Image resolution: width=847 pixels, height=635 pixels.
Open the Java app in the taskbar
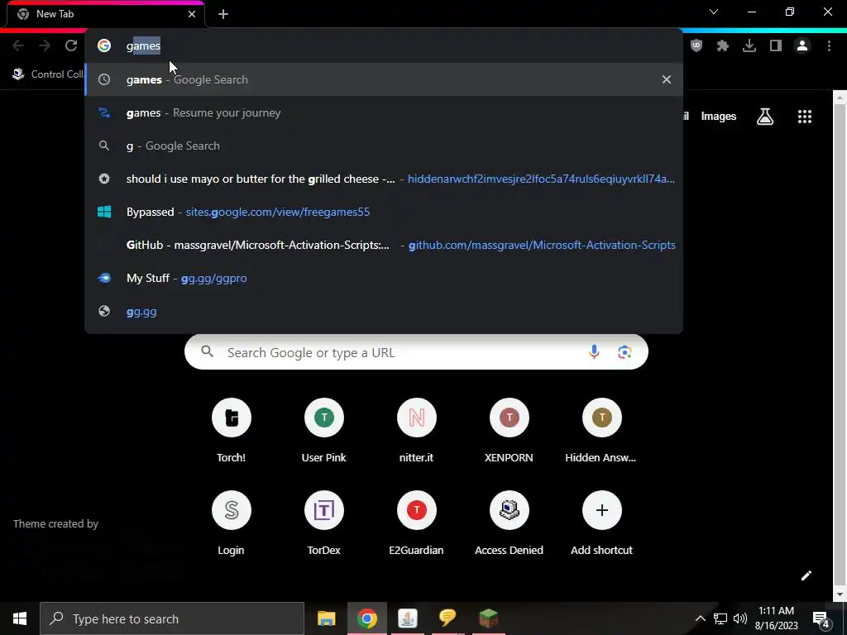407,618
